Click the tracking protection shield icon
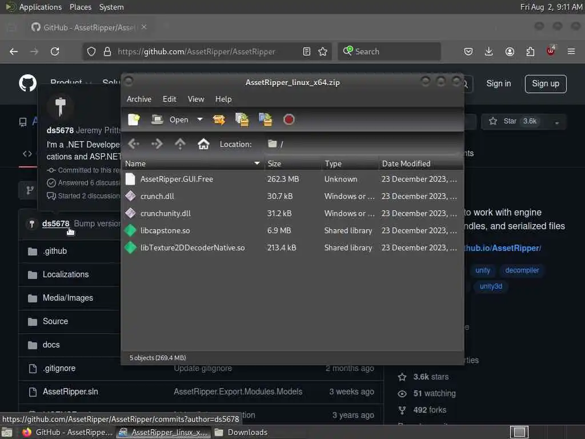Image resolution: width=585 pixels, height=439 pixels. click(91, 51)
